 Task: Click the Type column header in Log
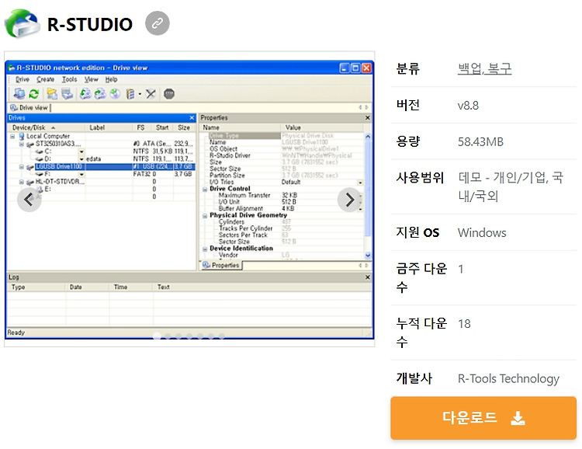pyautogui.click(x=36, y=287)
